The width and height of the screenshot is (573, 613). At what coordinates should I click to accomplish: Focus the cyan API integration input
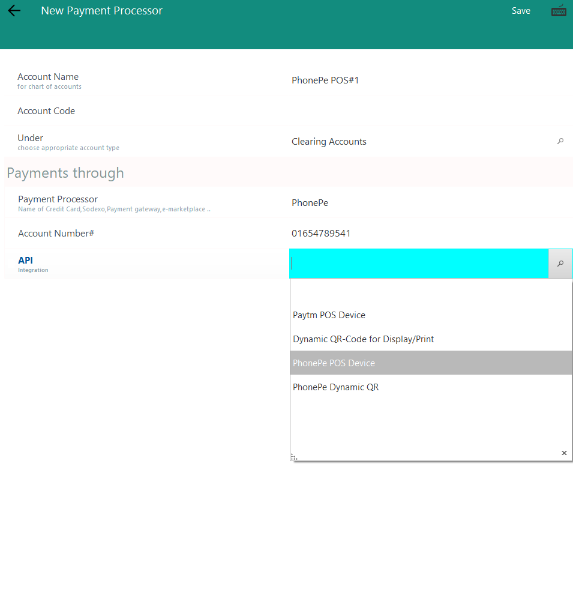pos(418,264)
